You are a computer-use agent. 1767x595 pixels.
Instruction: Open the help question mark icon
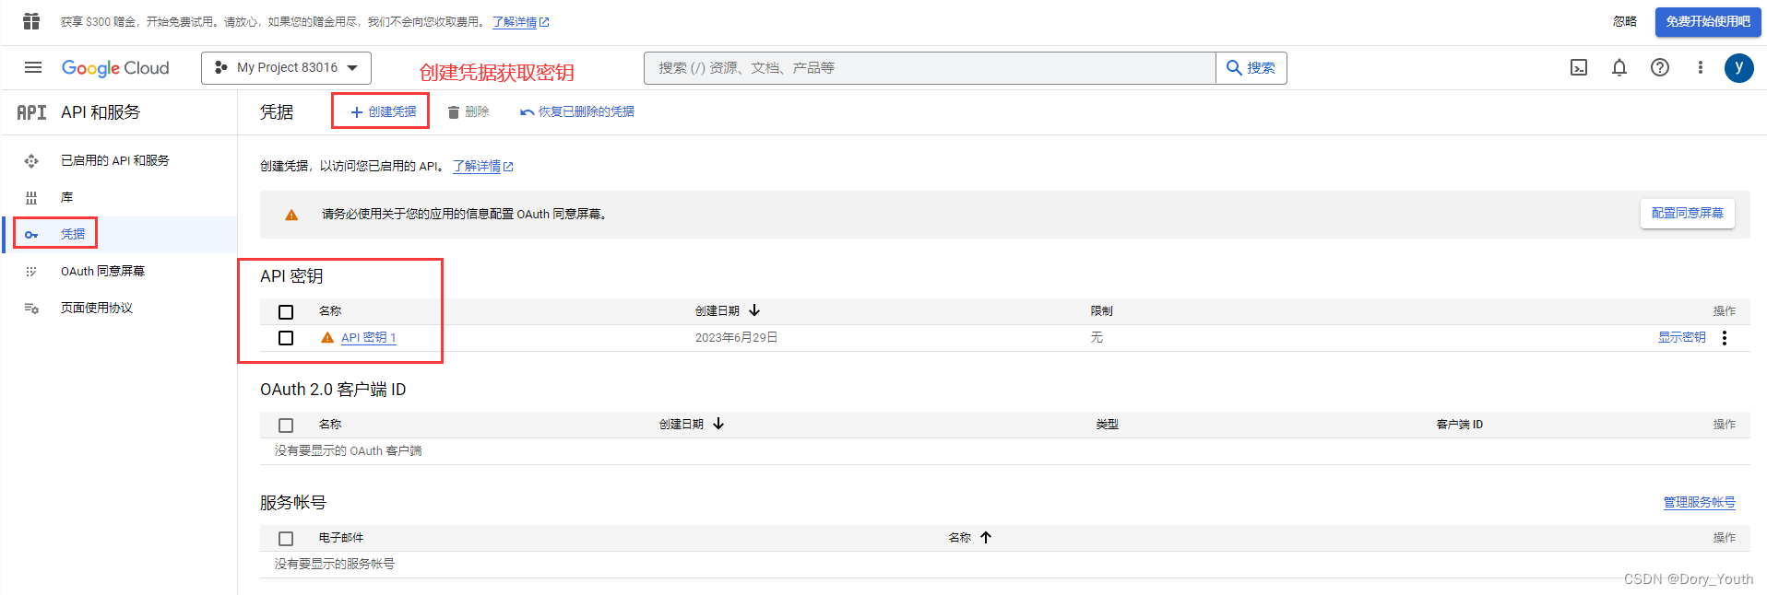tap(1660, 67)
